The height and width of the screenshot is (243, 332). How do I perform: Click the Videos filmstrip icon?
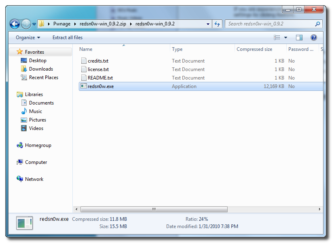24,128
